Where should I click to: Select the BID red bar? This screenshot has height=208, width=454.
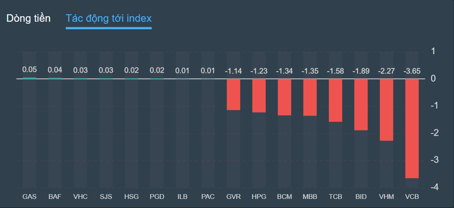point(361,104)
